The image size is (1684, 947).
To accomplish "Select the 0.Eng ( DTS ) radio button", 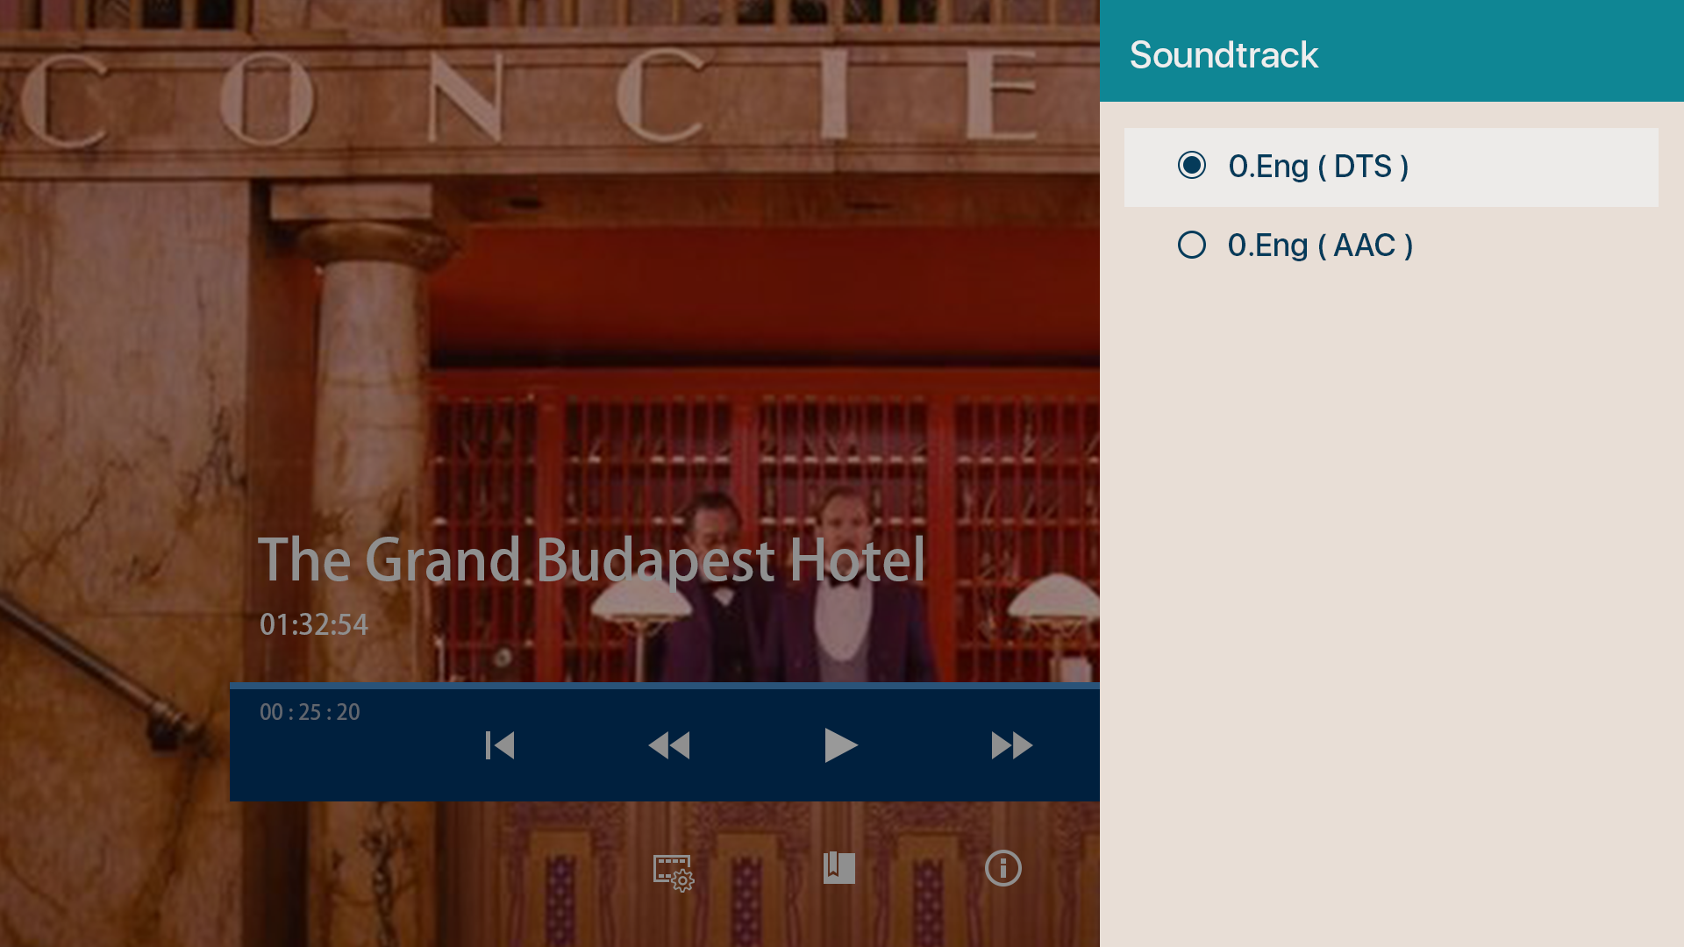I will point(1192,165).
